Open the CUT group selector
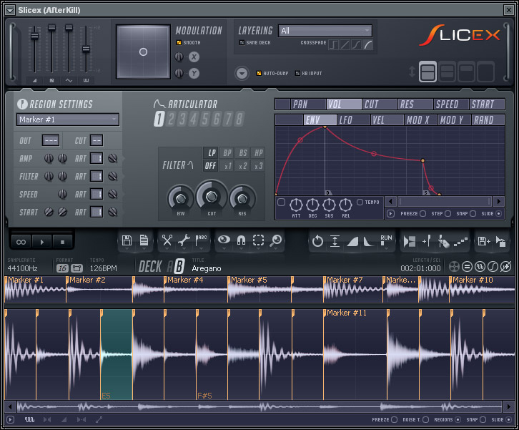This screenshot has height=430, width=519. [x=97, y=140]
